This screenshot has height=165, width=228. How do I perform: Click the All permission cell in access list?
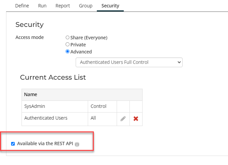click(93, 118)
